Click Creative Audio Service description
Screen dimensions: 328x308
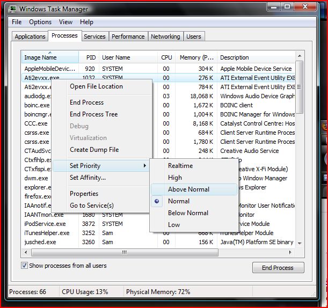[x=249, y=151]
